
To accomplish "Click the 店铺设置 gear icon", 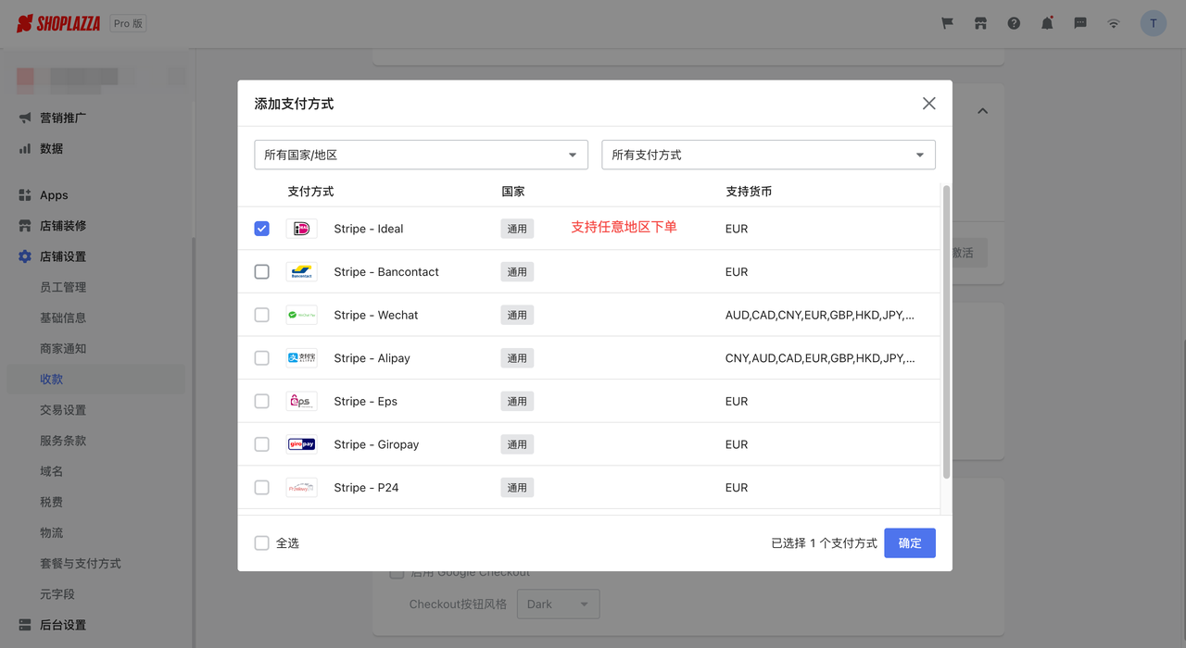I will click(25, 256).
